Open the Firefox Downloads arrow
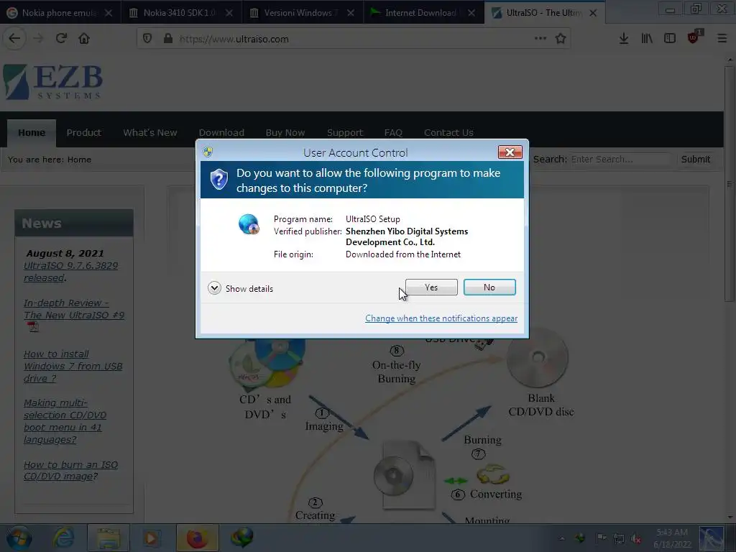The height and width of the screenshot is (552, 736). click(624, 39)
